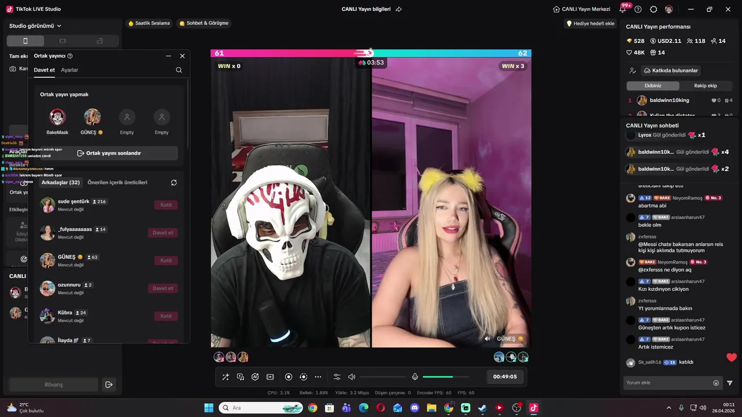The image size is (742, 417).
Task: Open the Katkıda bulunanlar button
Action: coord(671,71)
